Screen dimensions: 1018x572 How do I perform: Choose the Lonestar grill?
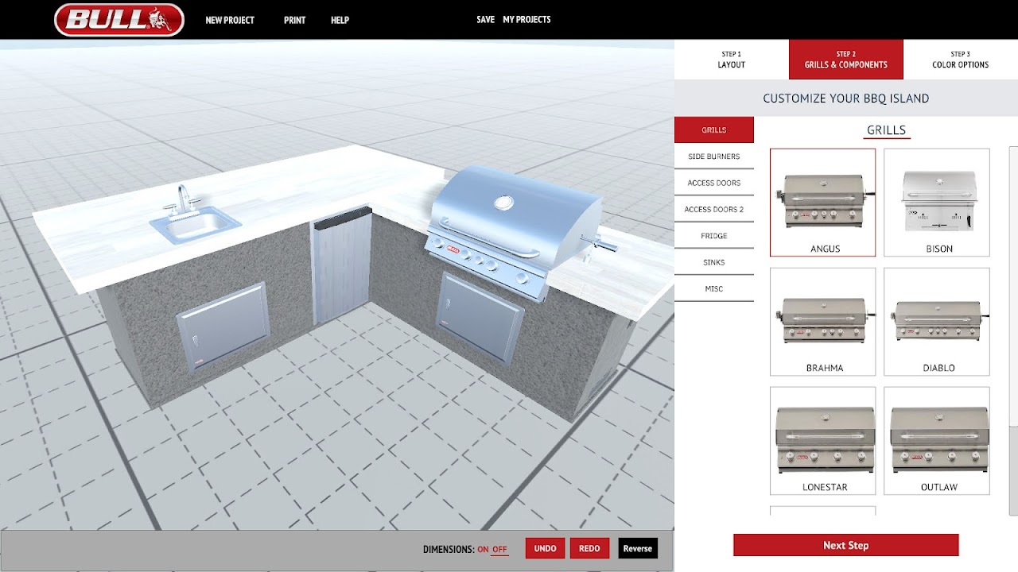pyautogui.click(x=822, y=440)
